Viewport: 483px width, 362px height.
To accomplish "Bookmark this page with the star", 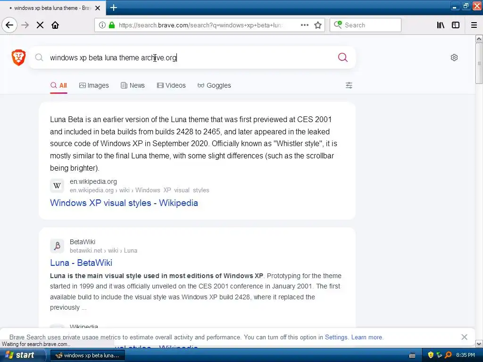I will [318, 25].
